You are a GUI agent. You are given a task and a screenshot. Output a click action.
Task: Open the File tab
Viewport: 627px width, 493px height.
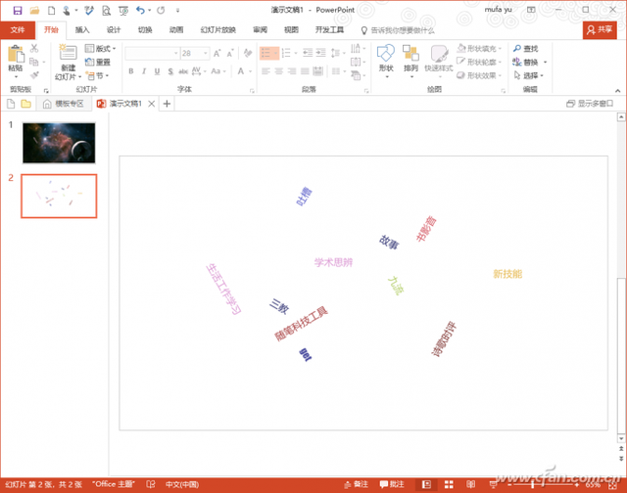coord(18,30)
